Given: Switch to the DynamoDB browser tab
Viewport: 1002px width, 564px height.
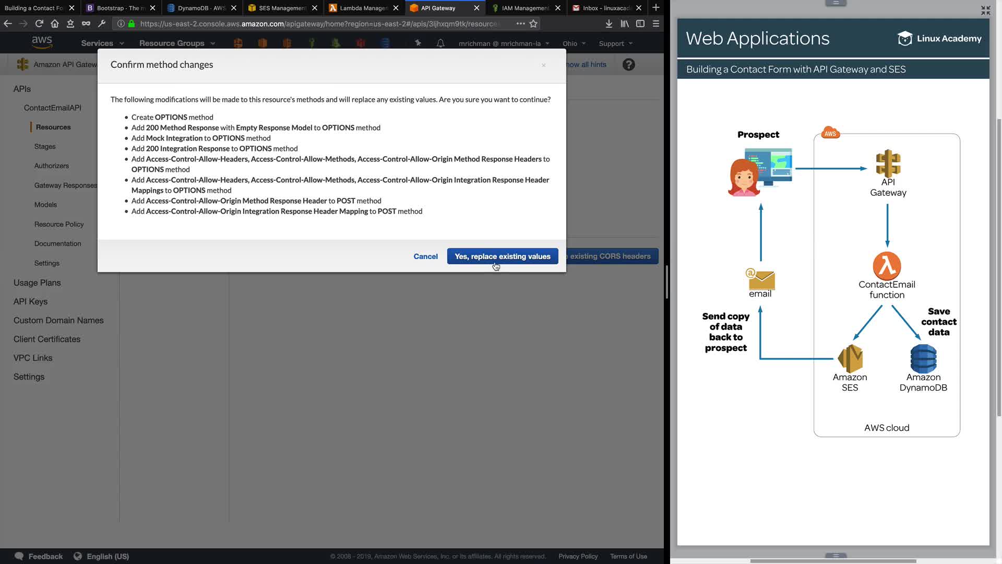Looking at the screenshot, I should [x=201, y=8].
